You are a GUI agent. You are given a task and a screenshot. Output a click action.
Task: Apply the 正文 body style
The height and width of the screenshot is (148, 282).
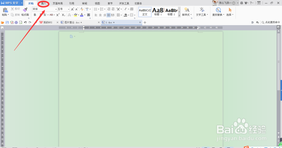pos(145,12)
